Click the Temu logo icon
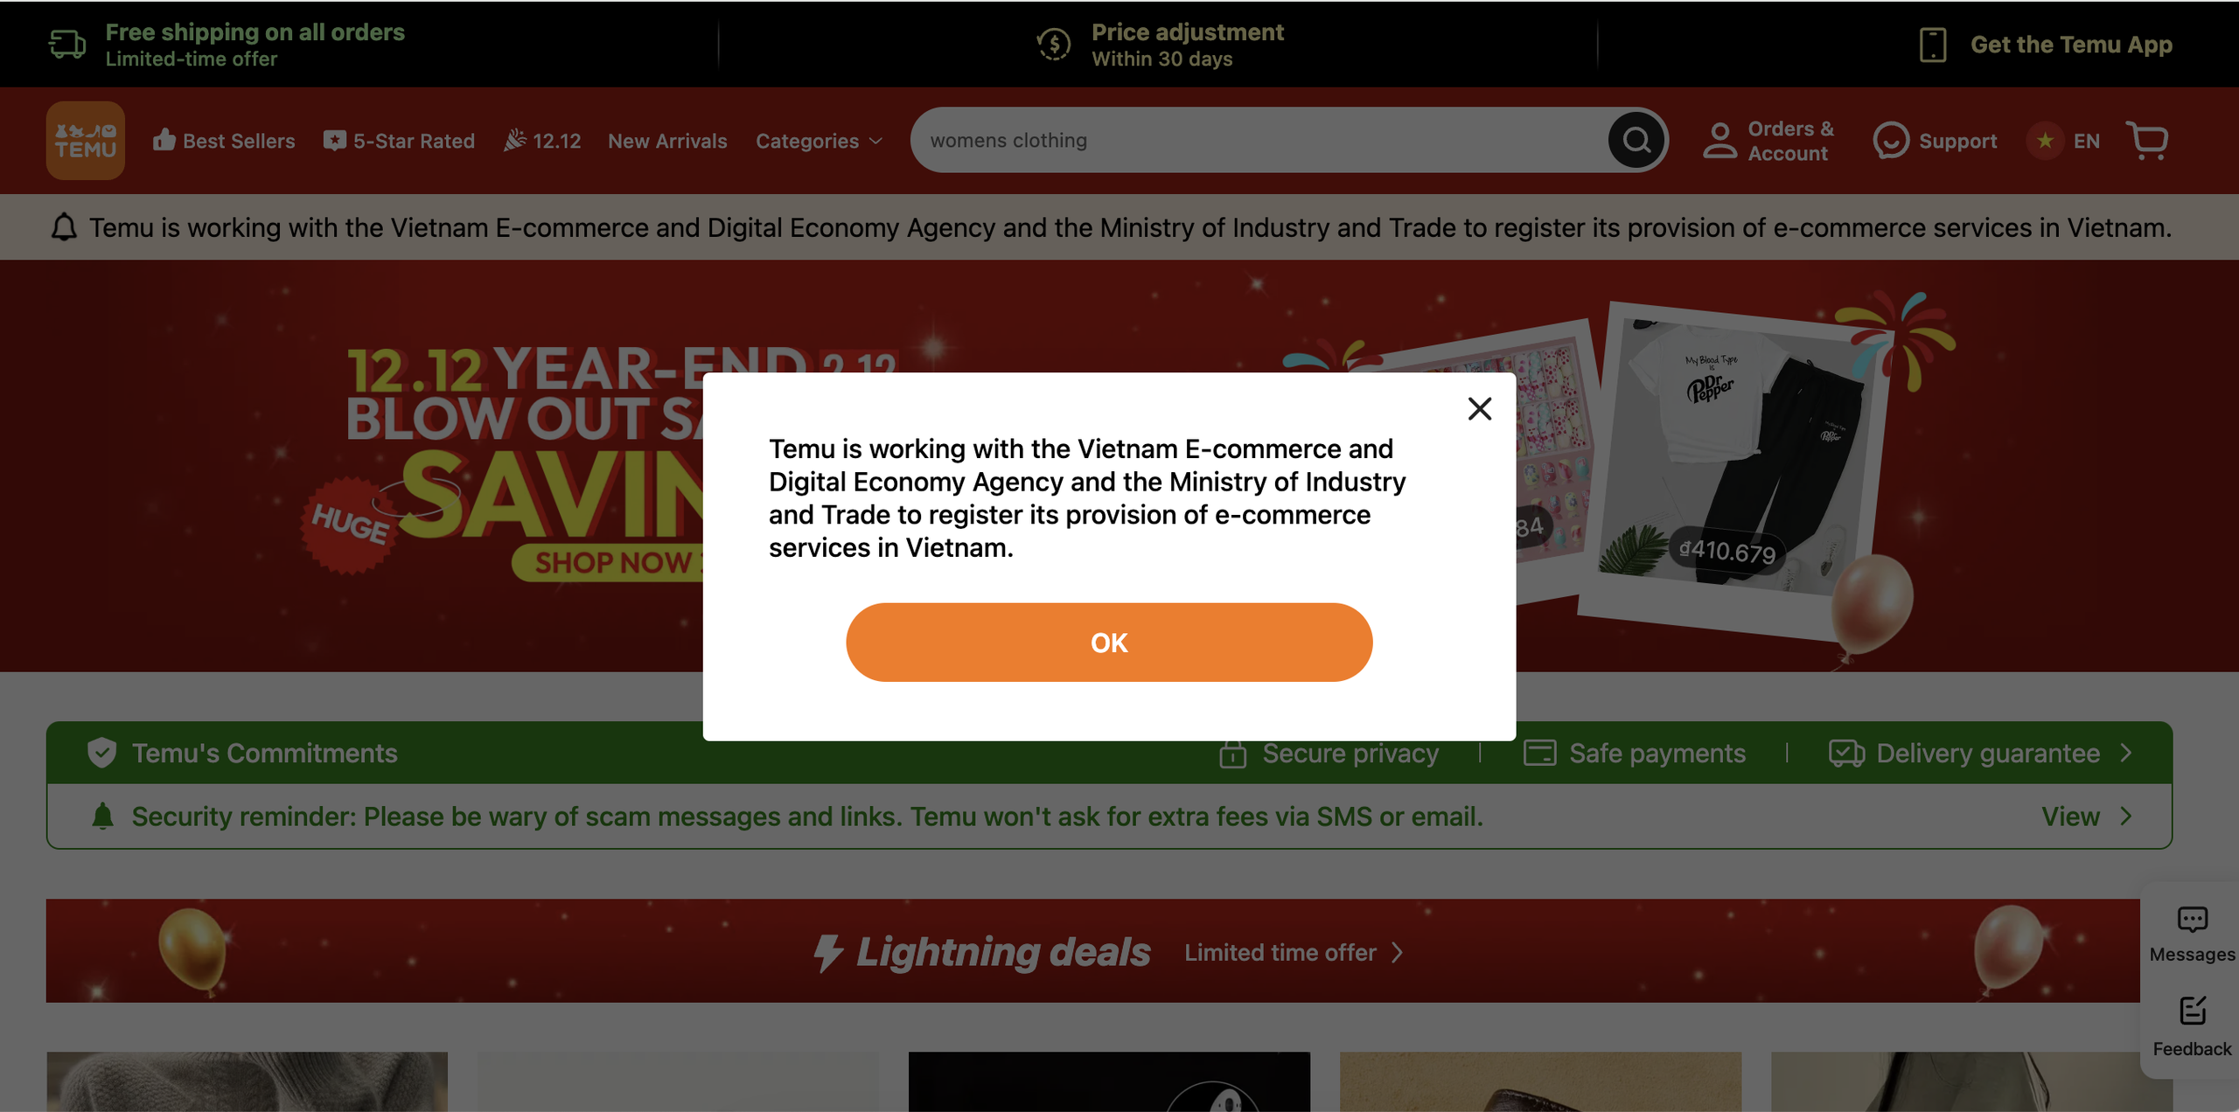2239x1112 pixels. point(86,138)
